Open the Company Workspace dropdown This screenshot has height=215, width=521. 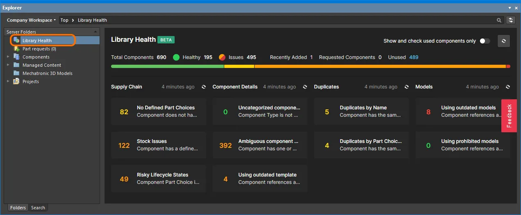click(31, 20)
